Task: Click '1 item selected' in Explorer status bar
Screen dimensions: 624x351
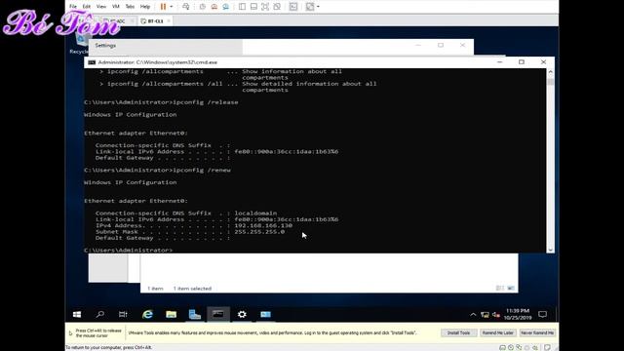Action: 192,289
